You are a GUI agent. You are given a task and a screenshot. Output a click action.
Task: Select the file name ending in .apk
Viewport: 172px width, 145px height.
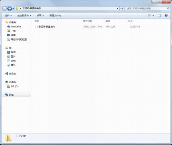47,27
